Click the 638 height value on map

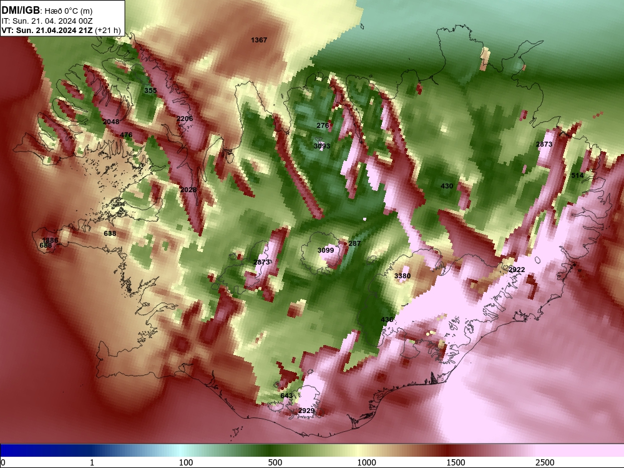[110, 233]
